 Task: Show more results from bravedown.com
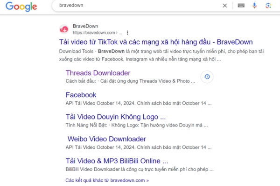pos(107,180)
